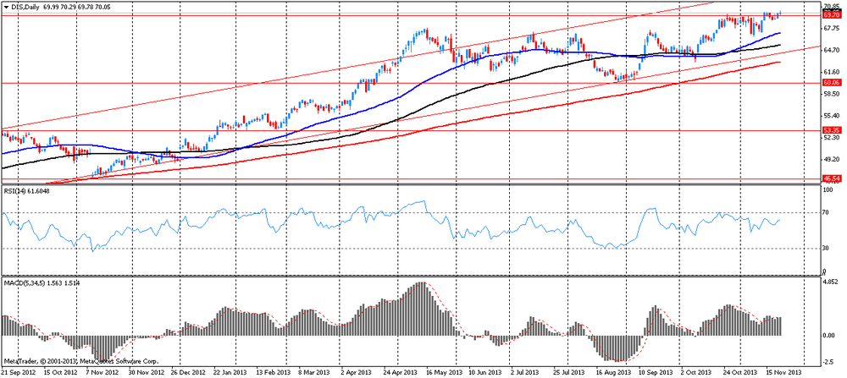This screenshot has width=847, height=378.
Task: Click the red 46.54 price label
Action: point(830,178)
